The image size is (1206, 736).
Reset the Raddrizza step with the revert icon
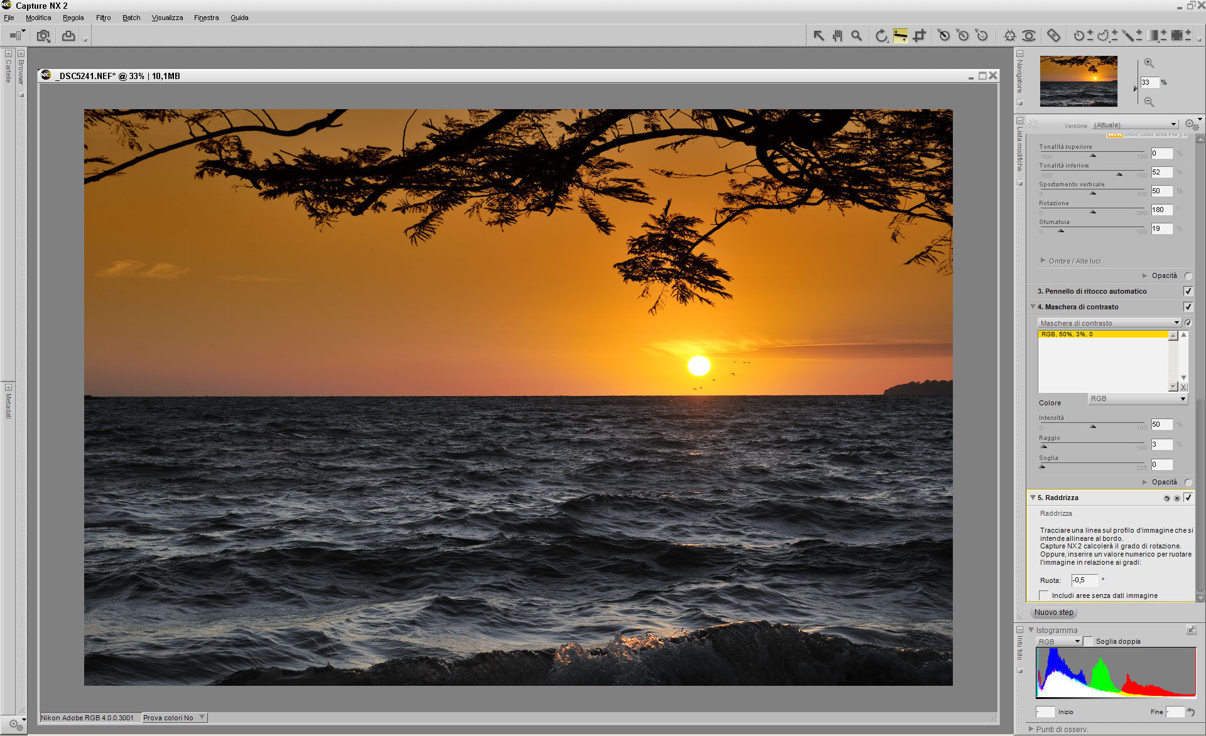click(x=1166, y=498)
